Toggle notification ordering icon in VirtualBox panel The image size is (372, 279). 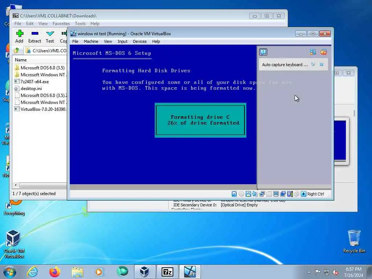click(313, 52)
